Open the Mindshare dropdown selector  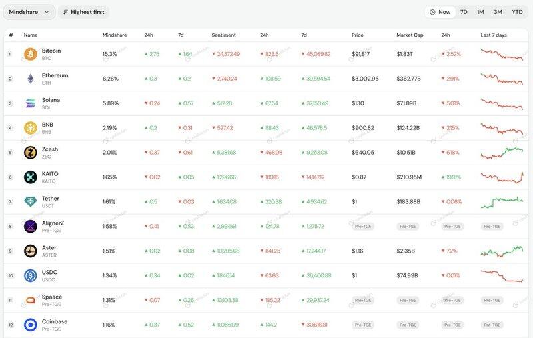(x=29, y=12)
